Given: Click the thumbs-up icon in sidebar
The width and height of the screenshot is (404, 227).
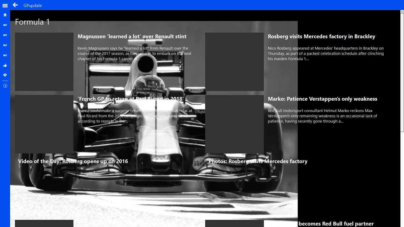Looking at the screenshot, I should tap(5, 65).
